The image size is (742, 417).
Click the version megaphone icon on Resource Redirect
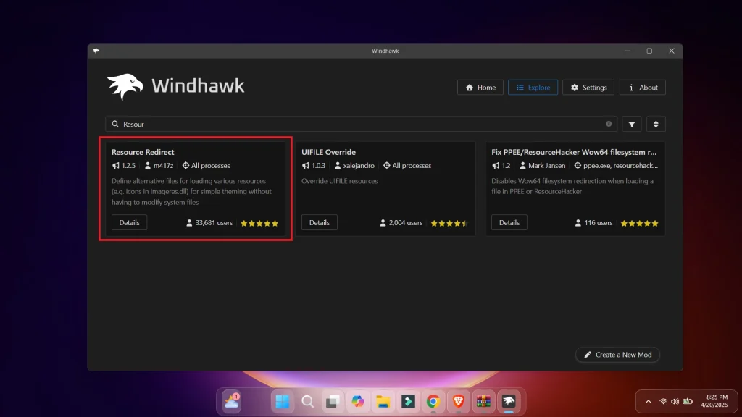coord(114,165)
